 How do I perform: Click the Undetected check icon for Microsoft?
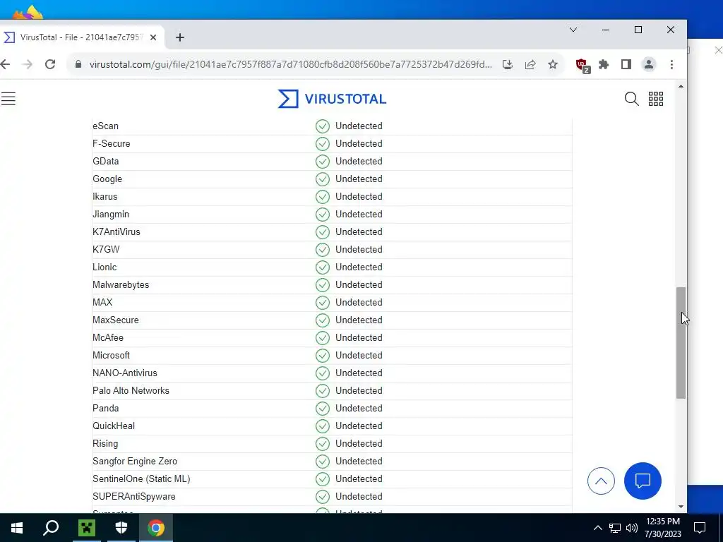(322, 356)
